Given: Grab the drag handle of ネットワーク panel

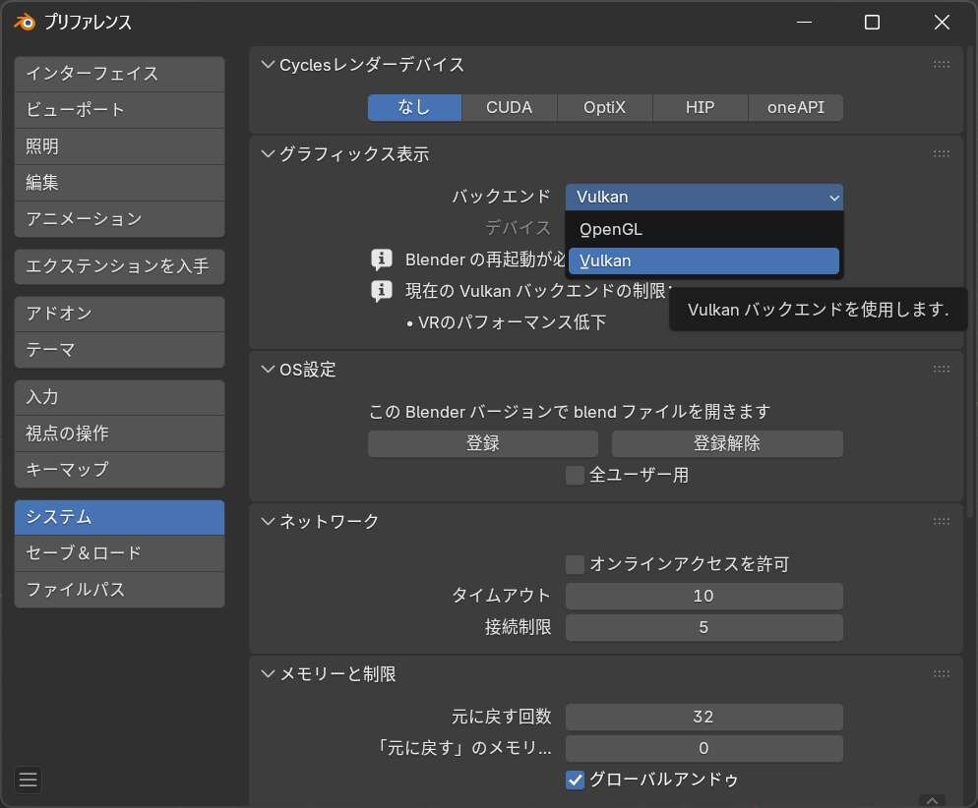Looking at the screenshot, I should [942, 521].
